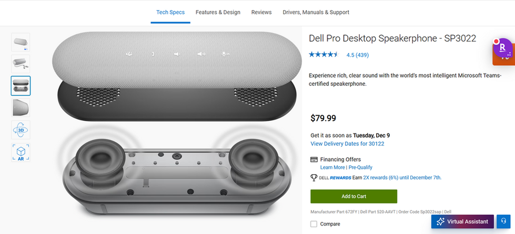Select the speakerphone with cable thumbnail
The width and height of the screenshot is (515, 234).
pos(21,64)
